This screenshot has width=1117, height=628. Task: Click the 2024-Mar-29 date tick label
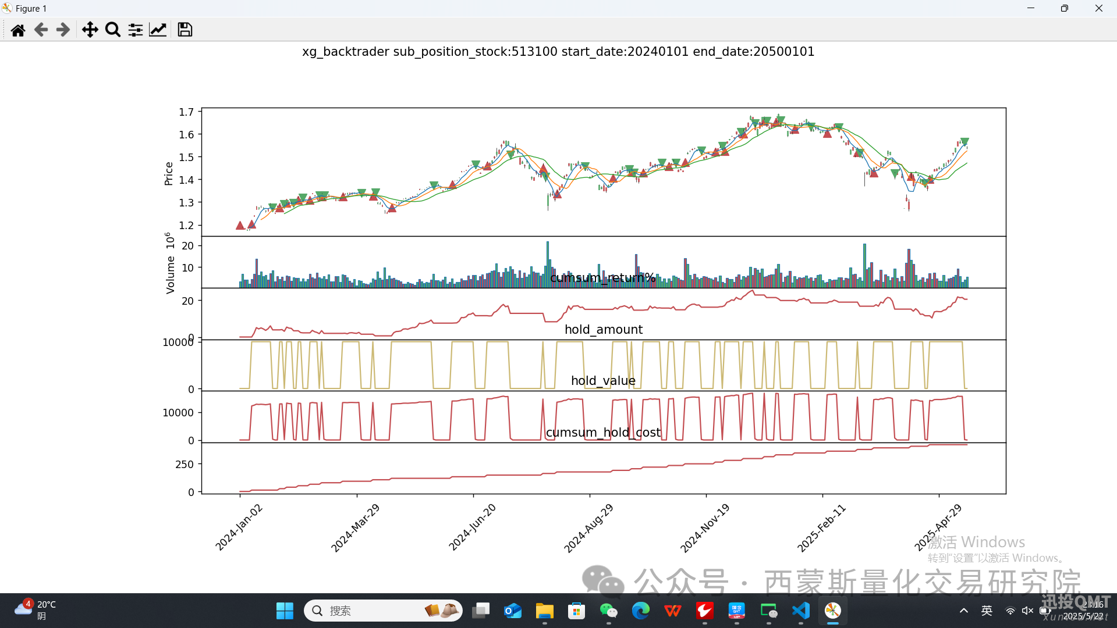point(356,527)
